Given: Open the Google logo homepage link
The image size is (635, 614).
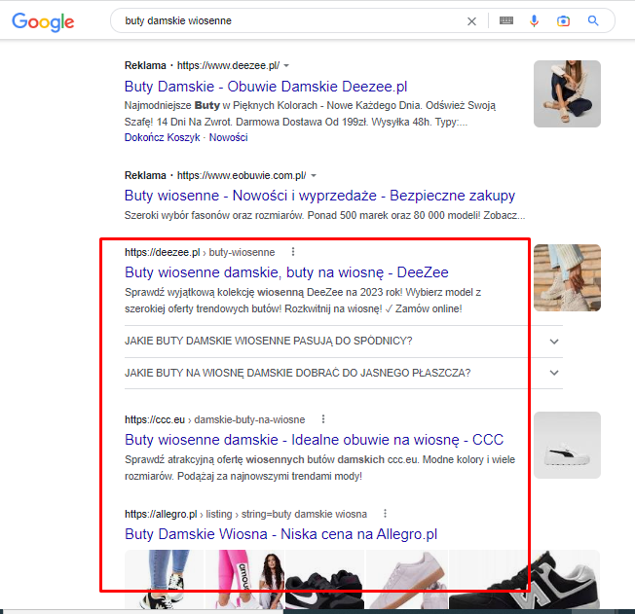Looking at the screenshot, I should (43, 21).
